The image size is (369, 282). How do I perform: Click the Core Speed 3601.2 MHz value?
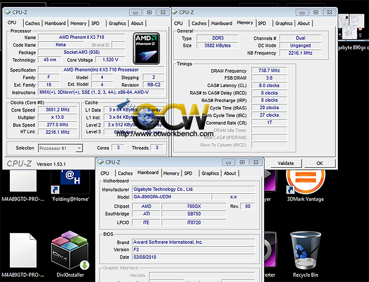tap(58, 110)
